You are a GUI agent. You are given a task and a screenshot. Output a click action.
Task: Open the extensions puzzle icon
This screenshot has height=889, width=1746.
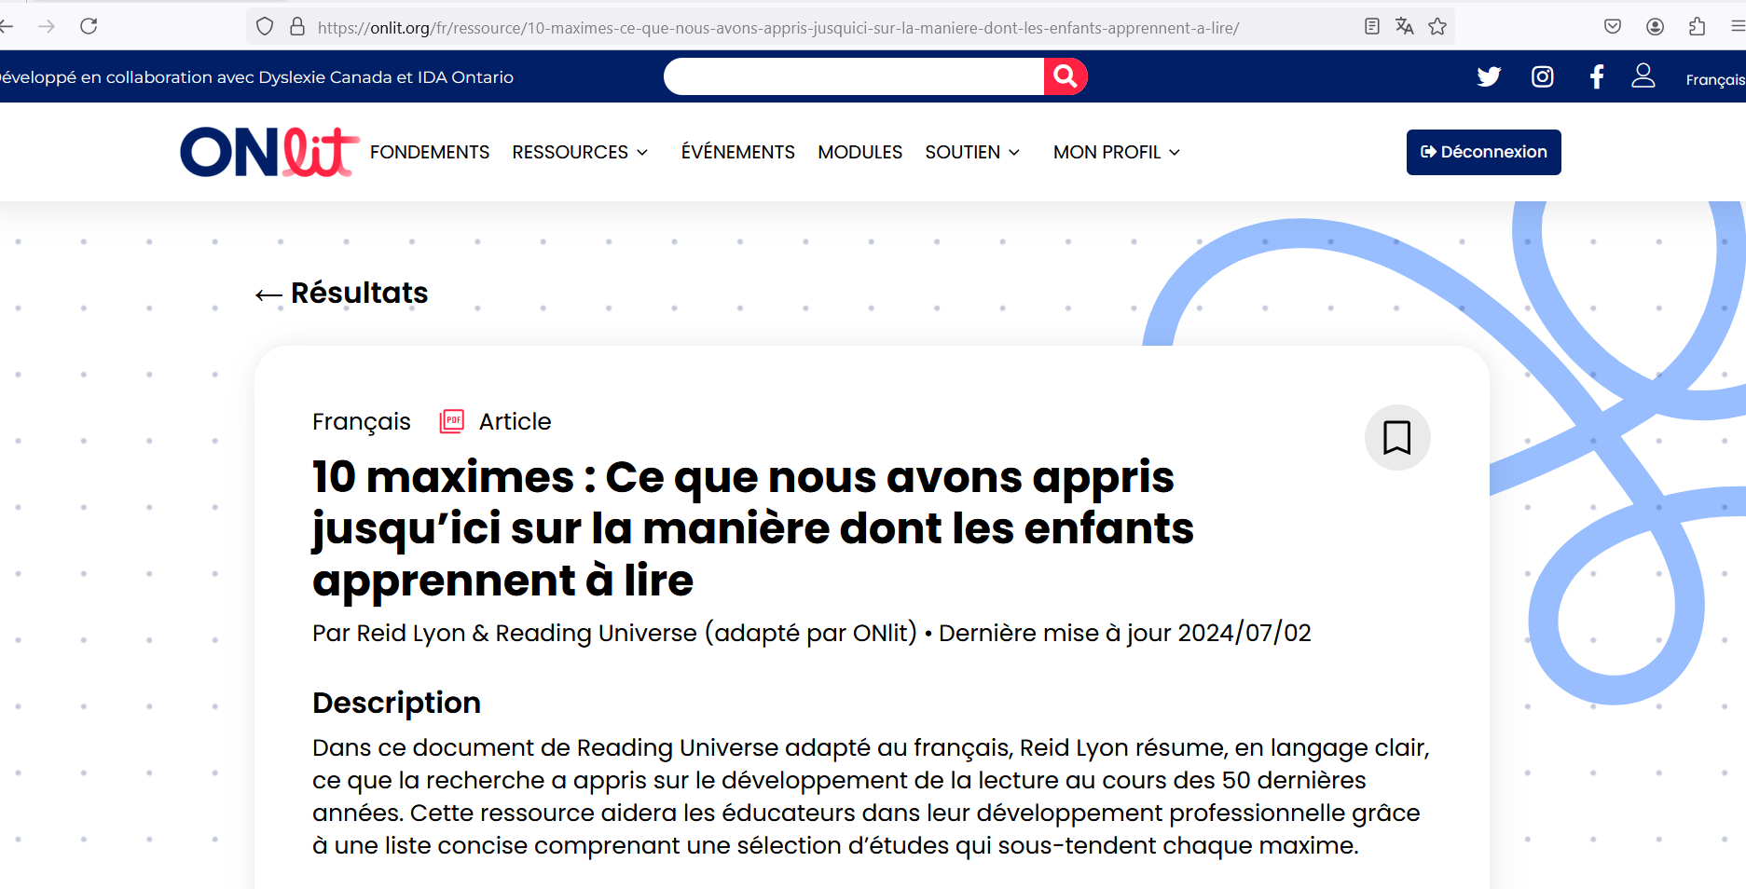click(1697, 26)
